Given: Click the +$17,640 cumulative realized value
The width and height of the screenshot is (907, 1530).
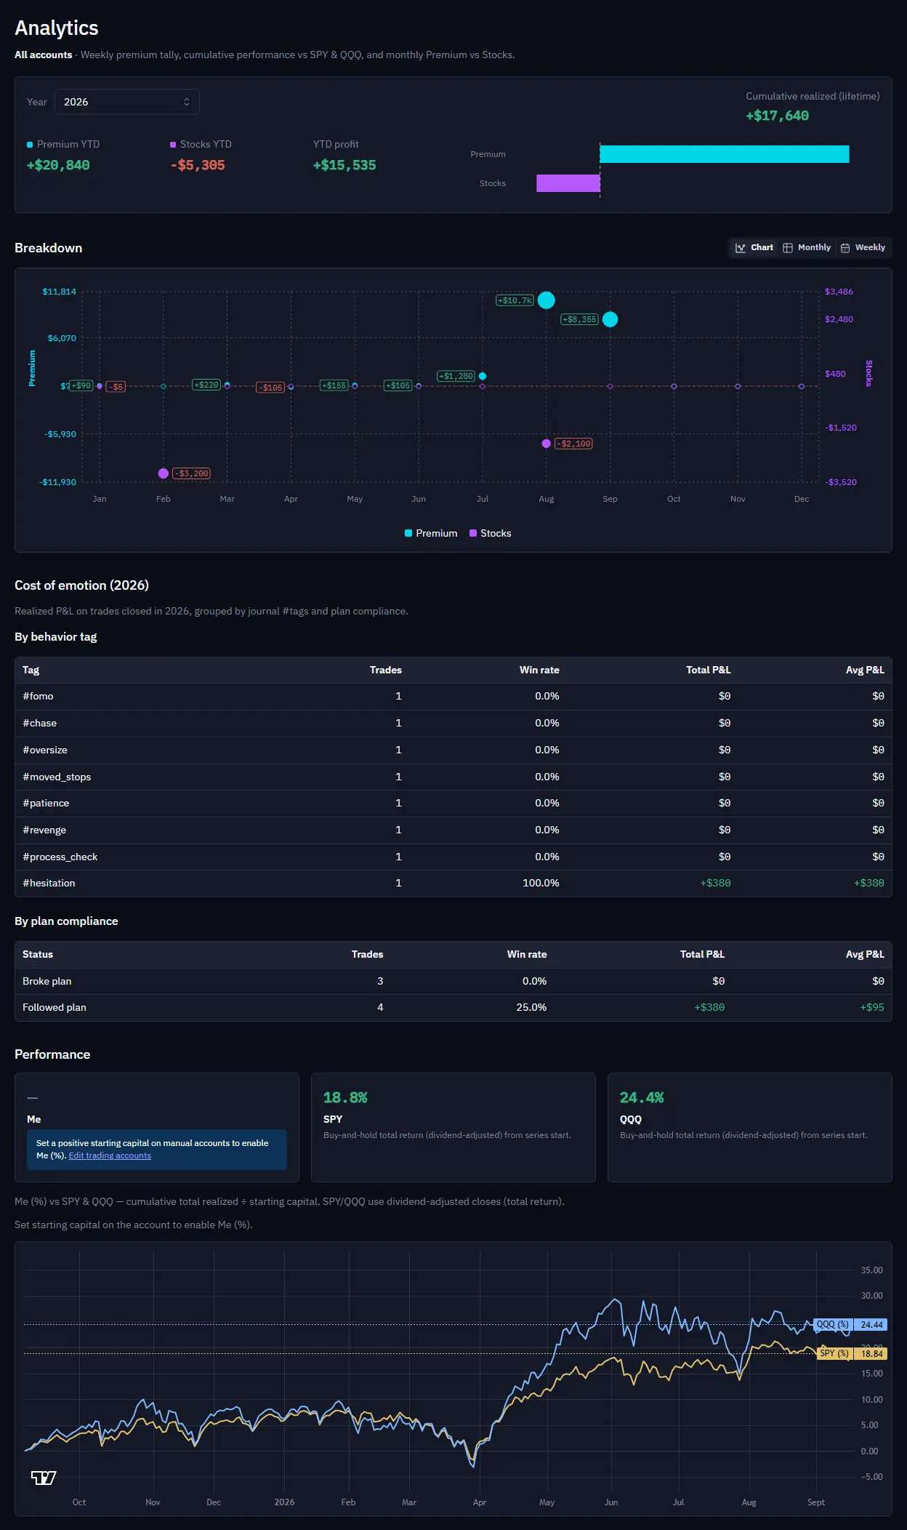Looking at the screenshot, I should coord(777,116).
